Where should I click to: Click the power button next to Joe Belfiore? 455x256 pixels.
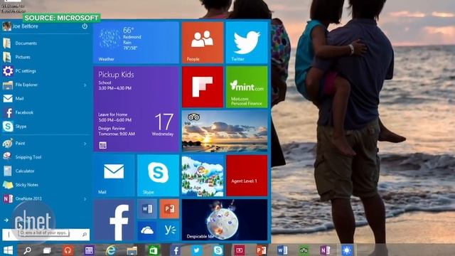[85, 26]
